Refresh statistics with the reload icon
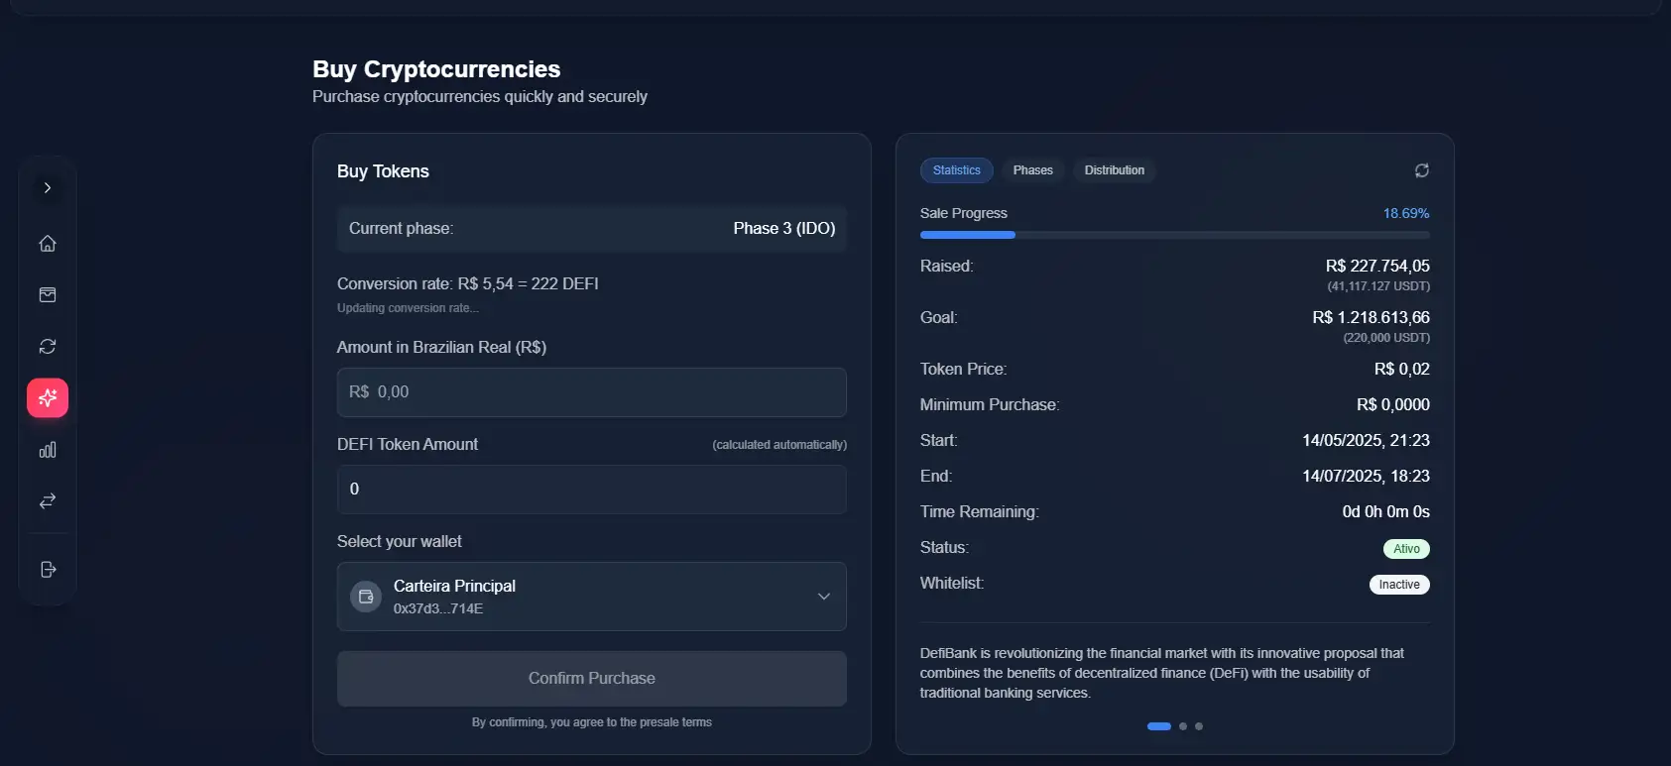The image size is (1671, 766). coord(1421,170)
